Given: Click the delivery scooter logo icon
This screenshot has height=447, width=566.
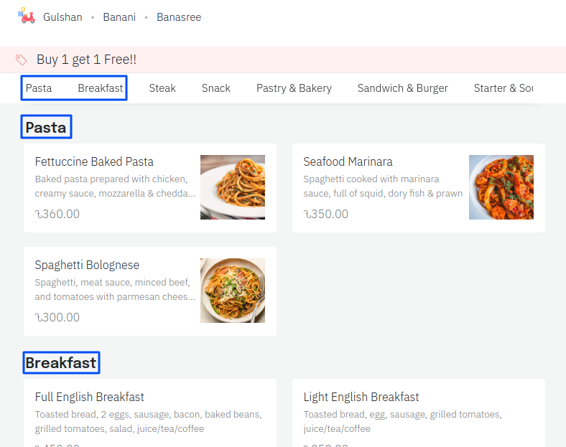Looking at the screenshot, I should click(27, 16).
